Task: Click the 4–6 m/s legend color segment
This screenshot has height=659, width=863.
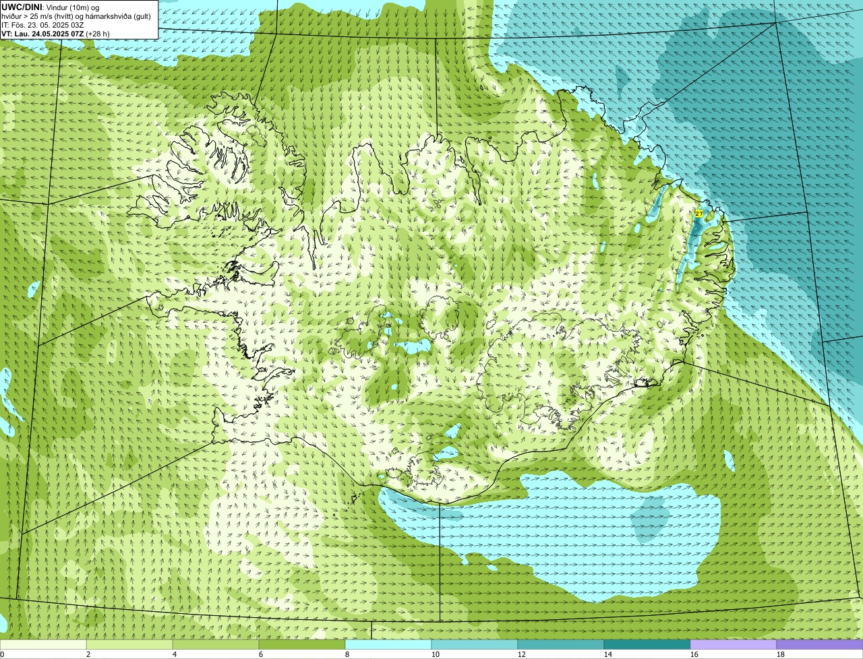Action: click(x=216, y=644)
